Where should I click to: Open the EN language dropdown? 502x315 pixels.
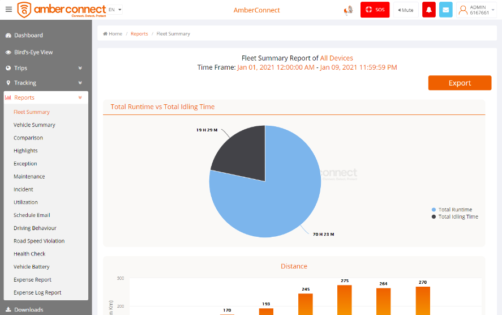[115, 10]
